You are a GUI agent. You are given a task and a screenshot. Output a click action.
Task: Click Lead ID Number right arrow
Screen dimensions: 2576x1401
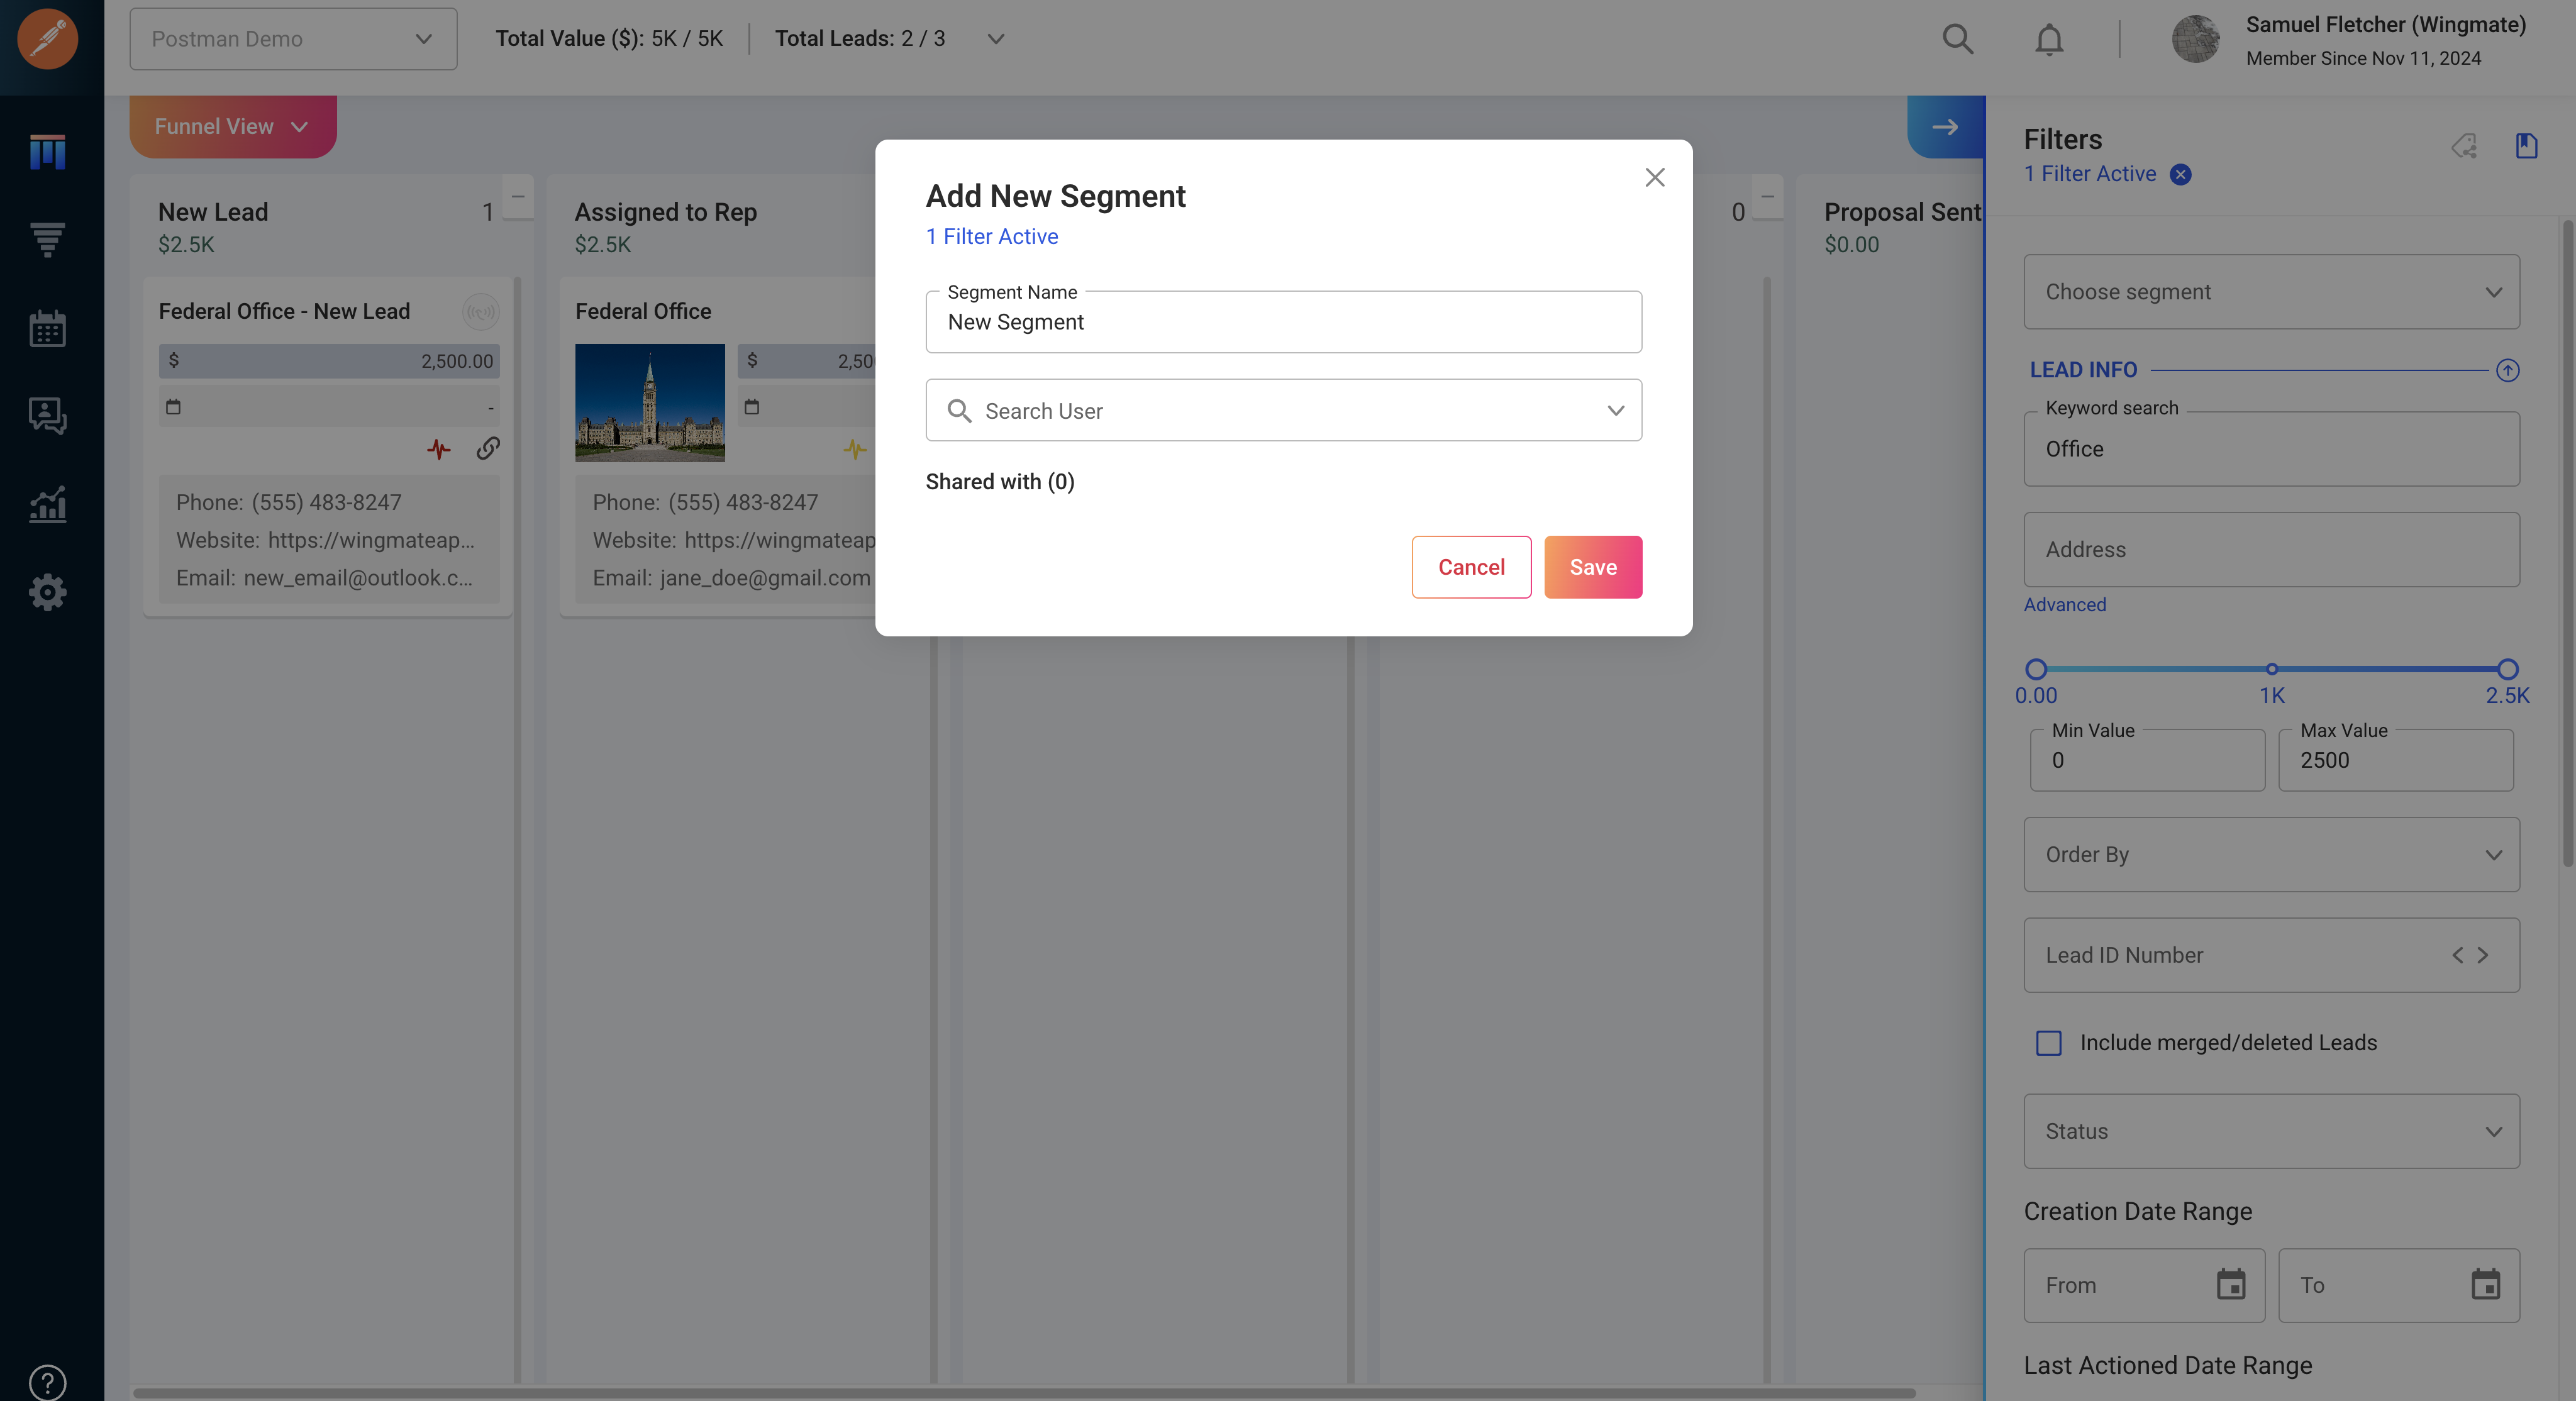(x=2482, y=955)
